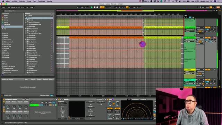
Task: Toggle the Key map mode switch
Action: 203,7
